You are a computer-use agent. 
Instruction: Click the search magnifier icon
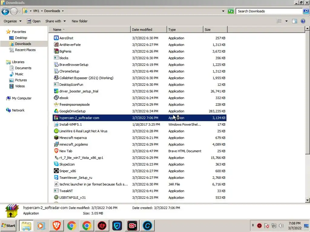pyautogui.click(x=306, y=11)
